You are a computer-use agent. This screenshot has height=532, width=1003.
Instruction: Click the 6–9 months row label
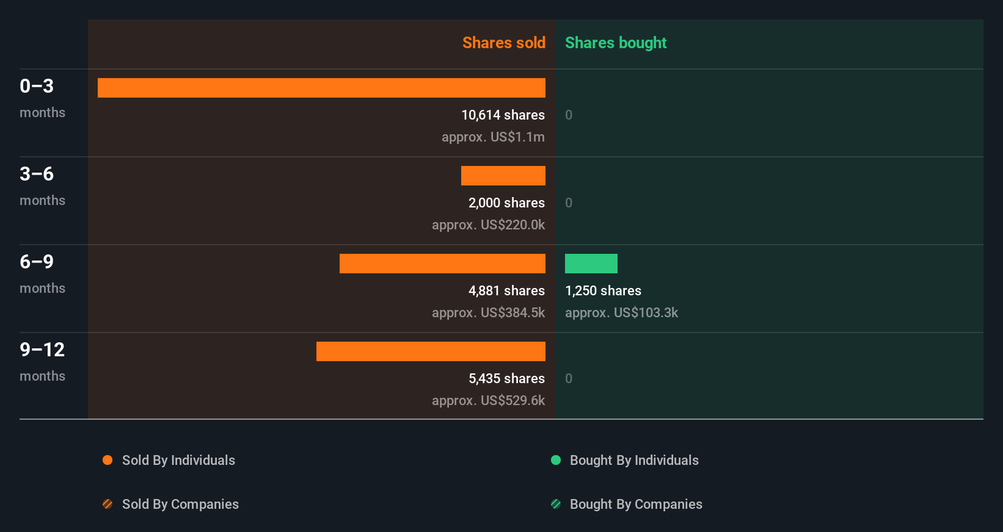[x=42, y=273]
